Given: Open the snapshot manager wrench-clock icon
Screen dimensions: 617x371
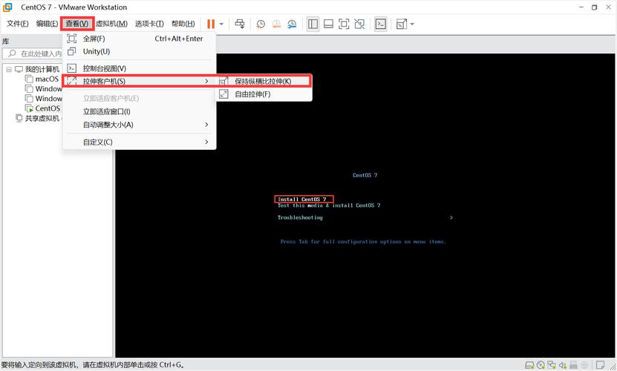Looking at the screenshot, I should [292, 24].
